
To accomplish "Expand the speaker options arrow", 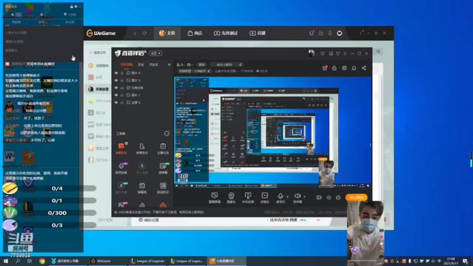I will (x=304, y=197).
